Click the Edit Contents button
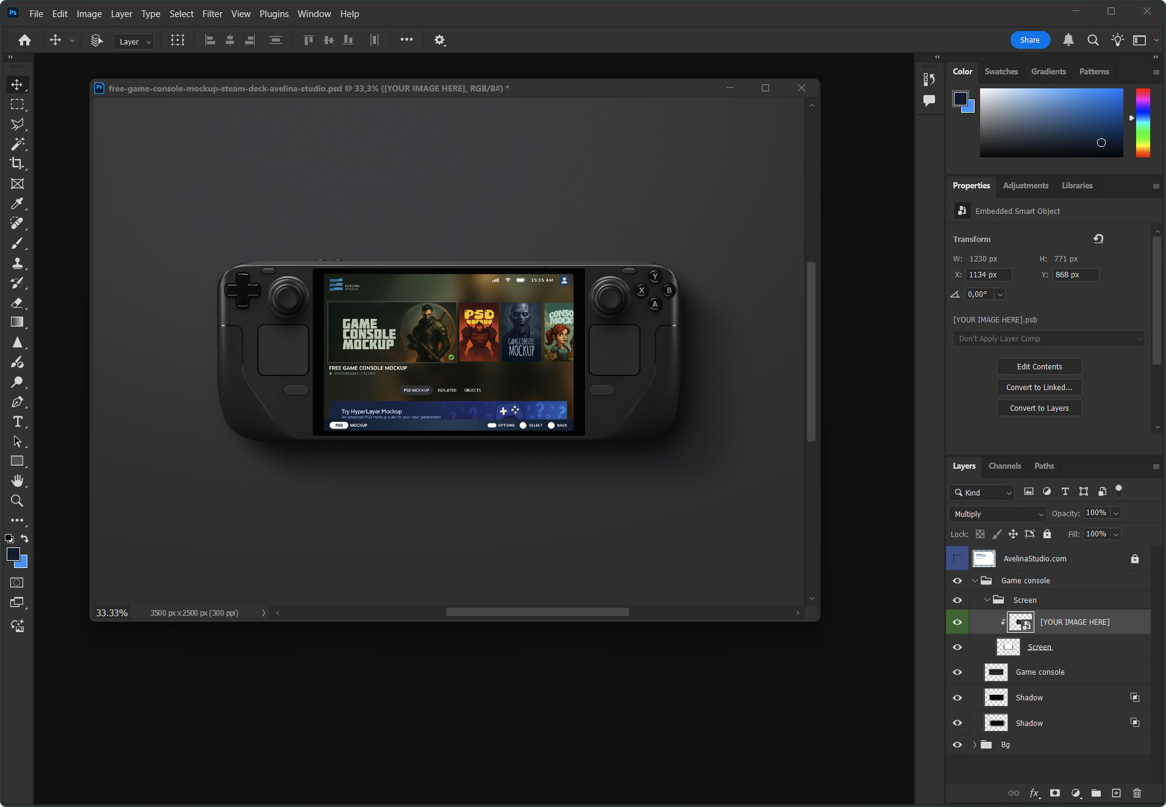The width and height of the screenshot is (1166, 807). click(1039, 367)
